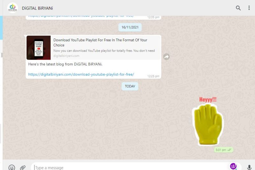This screenshot has width=255, height=170.
Task: Click the text Here's the latest blog from DiGiTAL BiRYANi.
Action: click(65, 64)
